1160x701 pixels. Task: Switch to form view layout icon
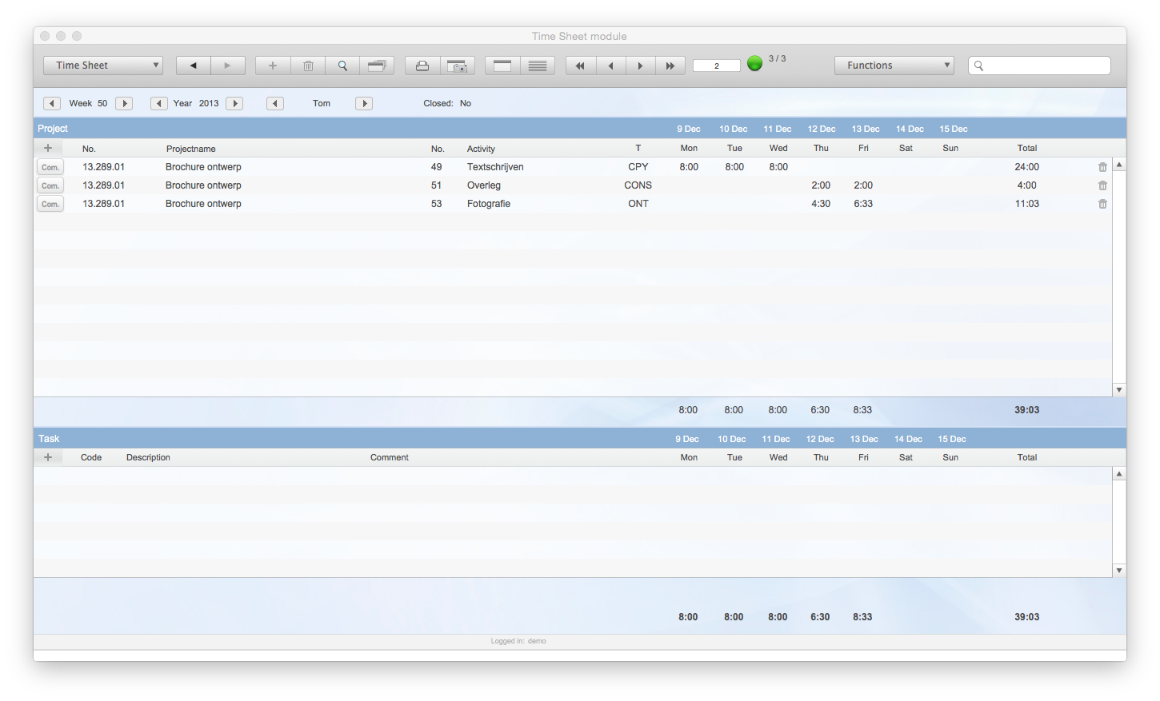[502, 66]
